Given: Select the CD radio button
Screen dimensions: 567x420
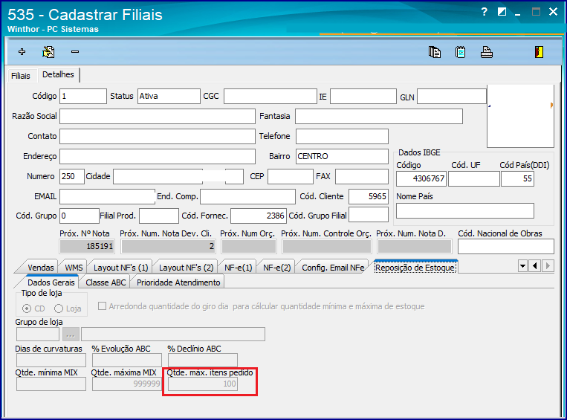Looking at the screenshot, I should tap(27, 308).
